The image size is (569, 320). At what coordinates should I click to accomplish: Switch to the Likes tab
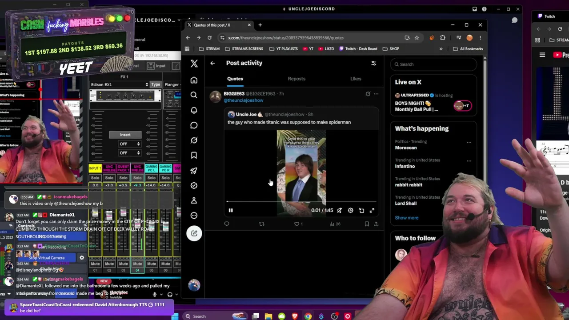[356, 79]
